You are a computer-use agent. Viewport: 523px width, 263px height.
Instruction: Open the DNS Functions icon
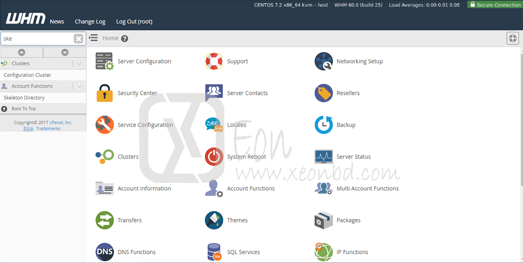104,252
